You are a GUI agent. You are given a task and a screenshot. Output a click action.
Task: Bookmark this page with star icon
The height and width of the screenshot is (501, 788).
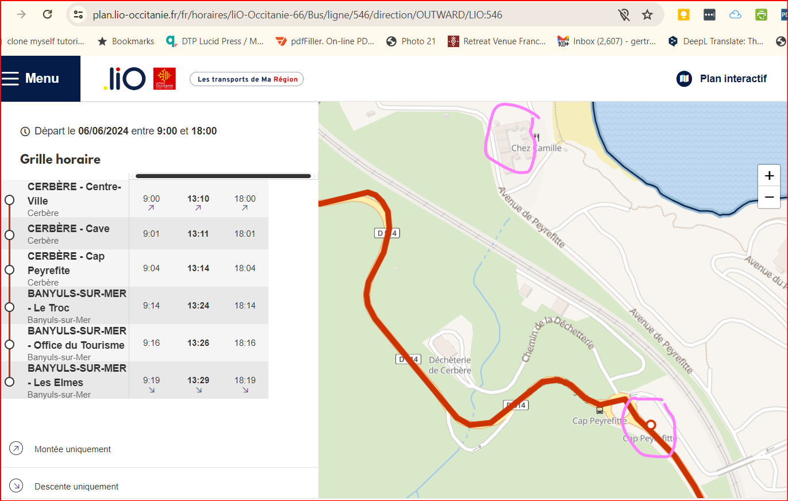(647, 14)
